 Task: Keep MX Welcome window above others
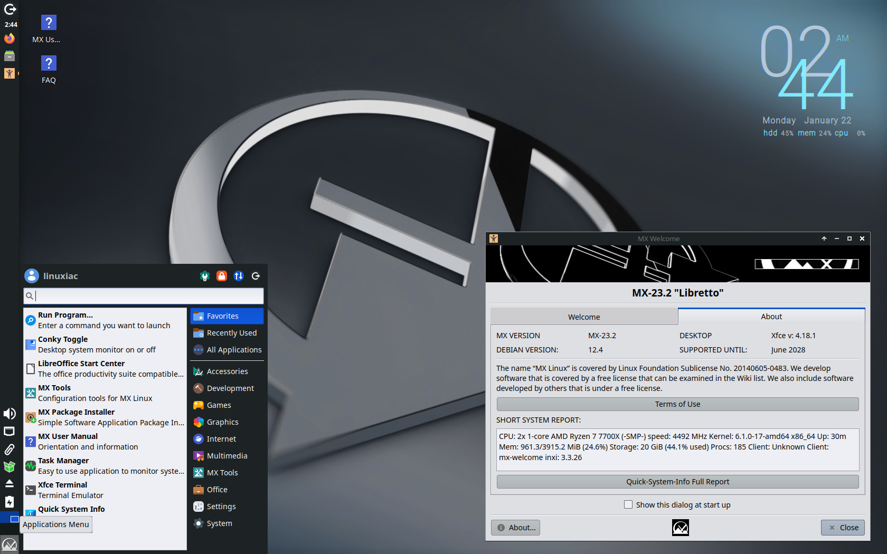tap(824, 238)
